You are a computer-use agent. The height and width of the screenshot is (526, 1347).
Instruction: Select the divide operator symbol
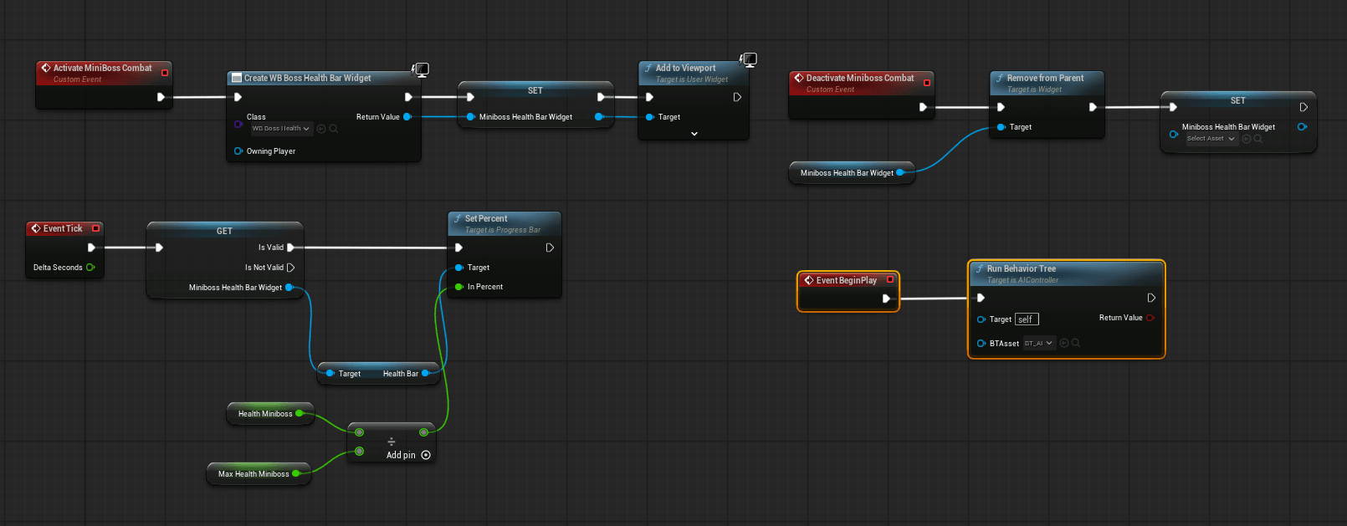(x=392, y=442)
